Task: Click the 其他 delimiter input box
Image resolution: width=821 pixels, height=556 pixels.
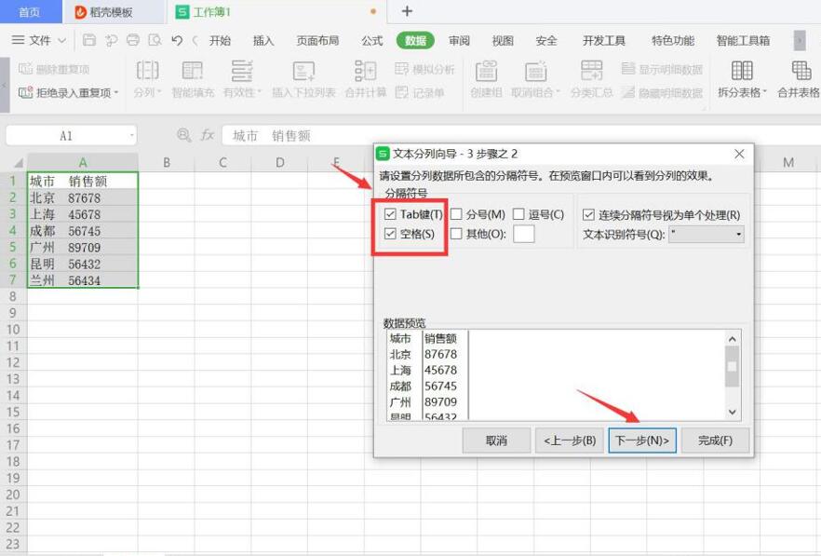Action: 523,234
